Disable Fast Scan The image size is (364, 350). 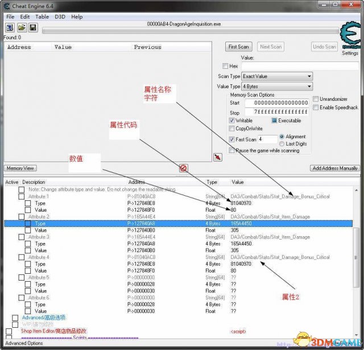pos(231,139)
